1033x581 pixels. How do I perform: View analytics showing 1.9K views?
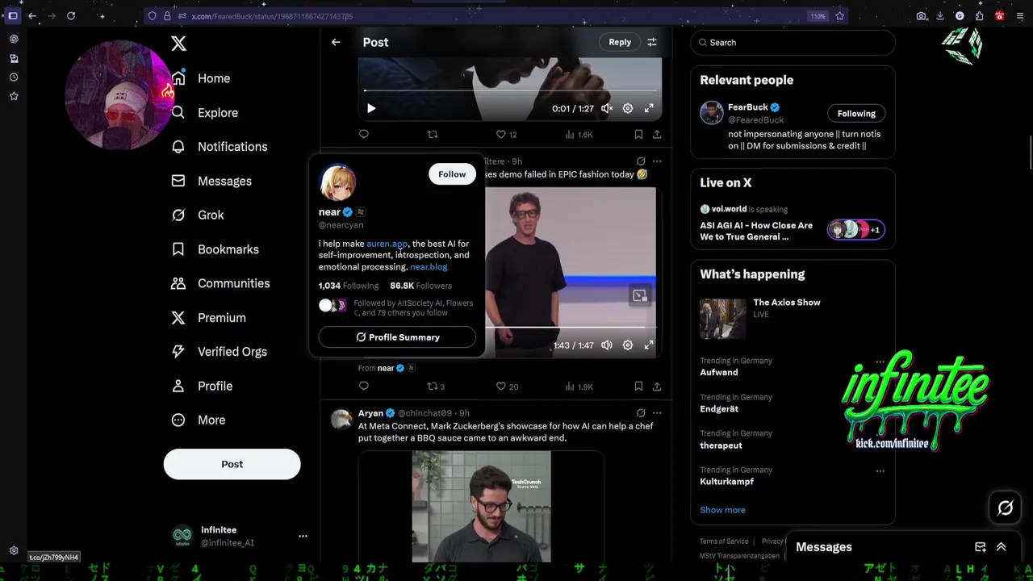[x=579, y=387]
